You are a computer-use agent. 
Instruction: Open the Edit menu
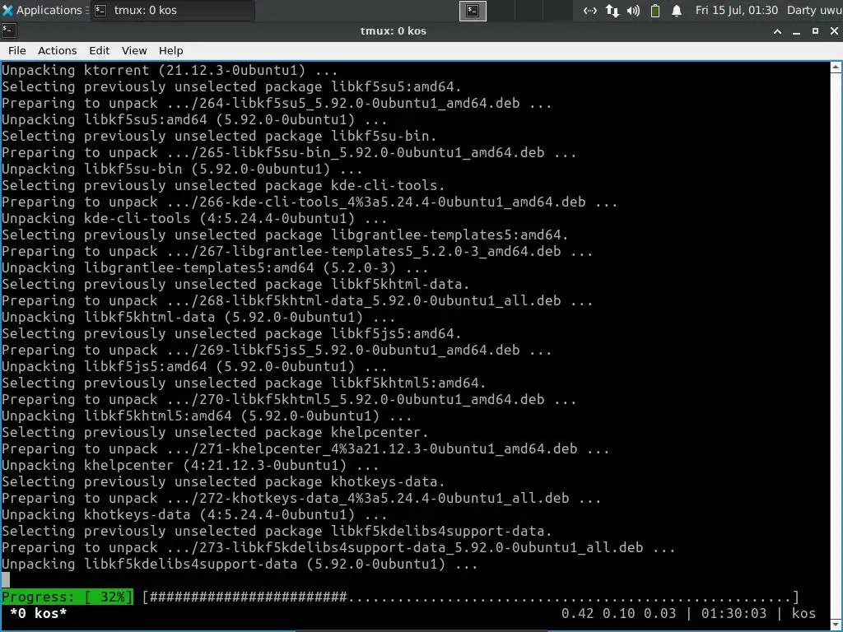click(x=99, y=50)
